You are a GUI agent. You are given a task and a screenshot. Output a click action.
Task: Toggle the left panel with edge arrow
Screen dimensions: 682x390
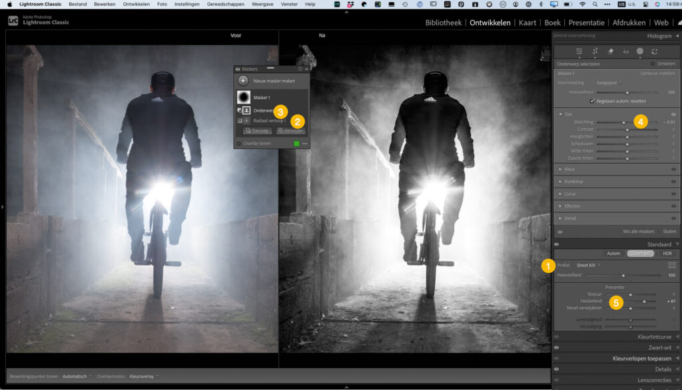2,206
